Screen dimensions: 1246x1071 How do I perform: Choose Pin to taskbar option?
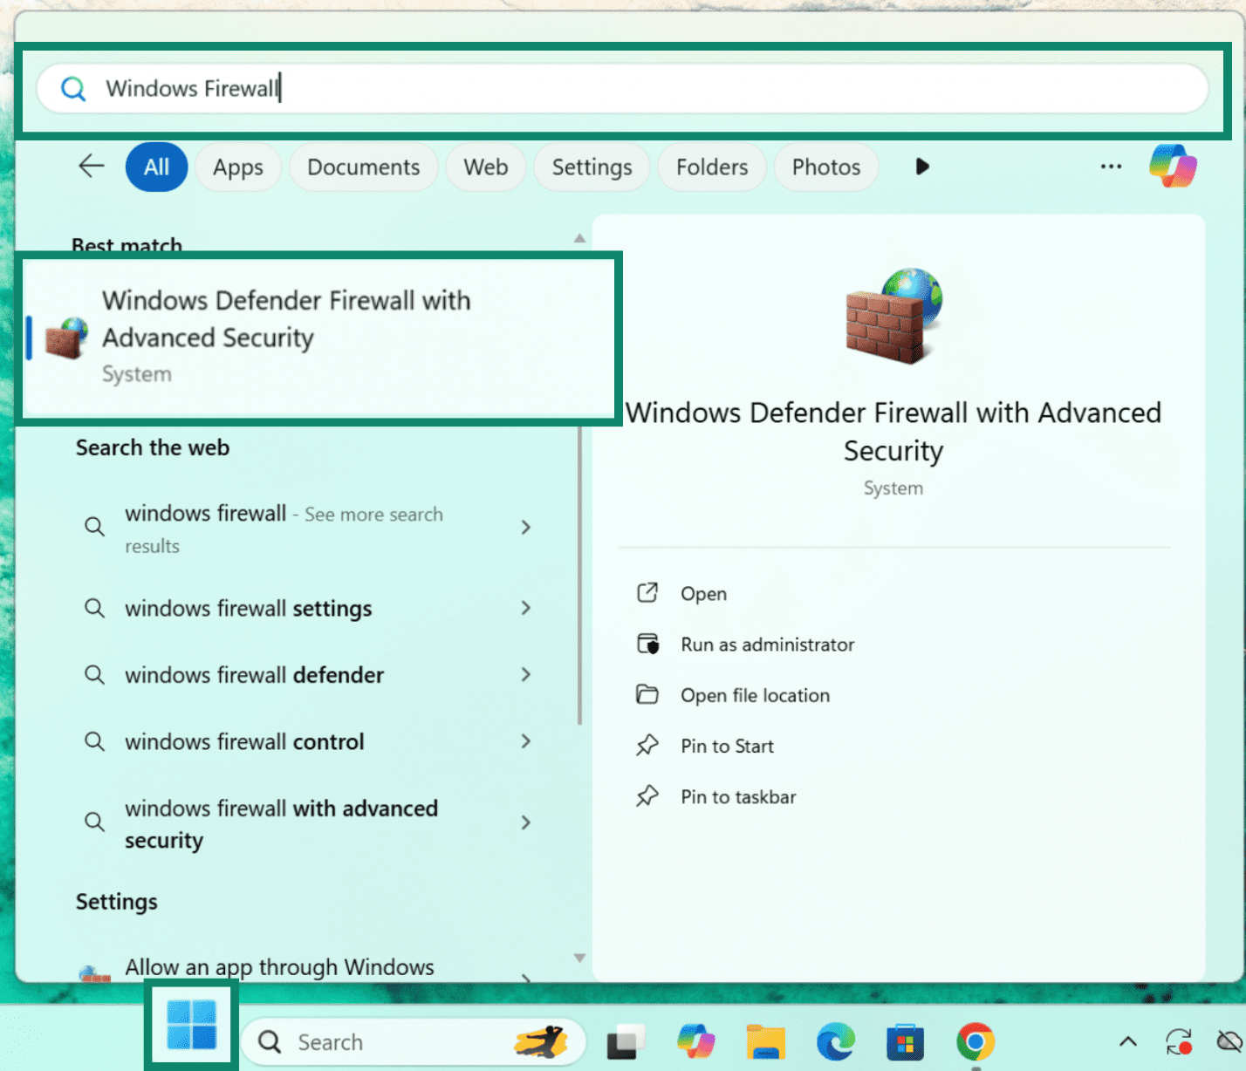coord(738,797)
